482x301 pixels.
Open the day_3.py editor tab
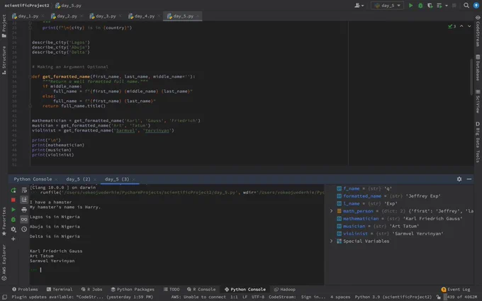(106, 16)
